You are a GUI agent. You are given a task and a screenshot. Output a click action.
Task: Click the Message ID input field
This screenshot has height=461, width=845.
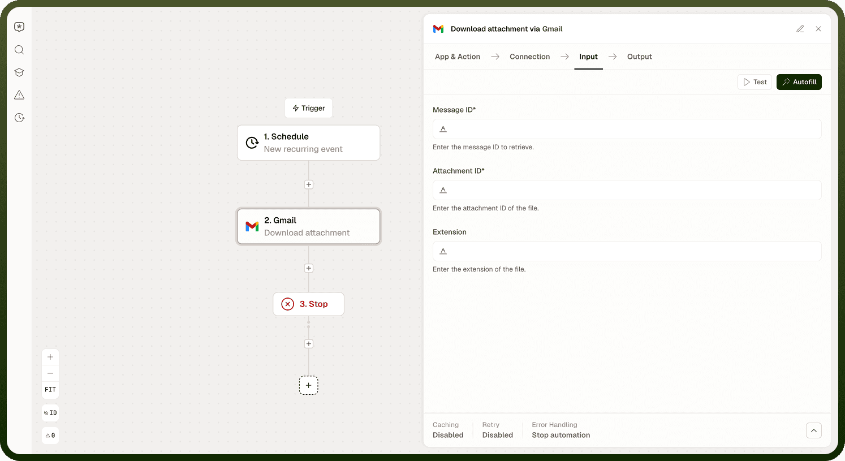627,129
